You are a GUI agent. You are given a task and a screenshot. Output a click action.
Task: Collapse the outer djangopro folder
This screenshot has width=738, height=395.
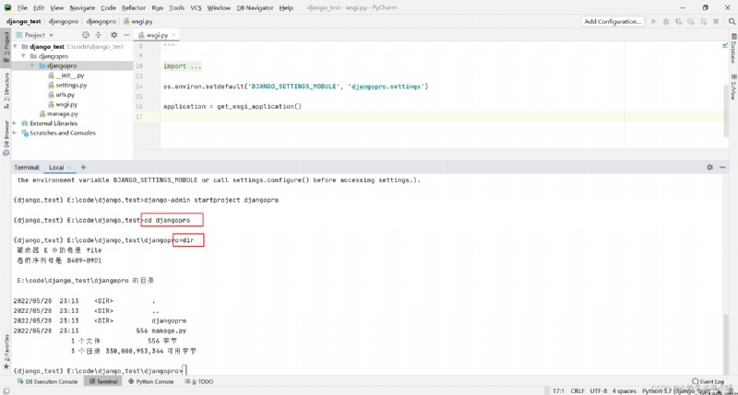pos(24,56)
